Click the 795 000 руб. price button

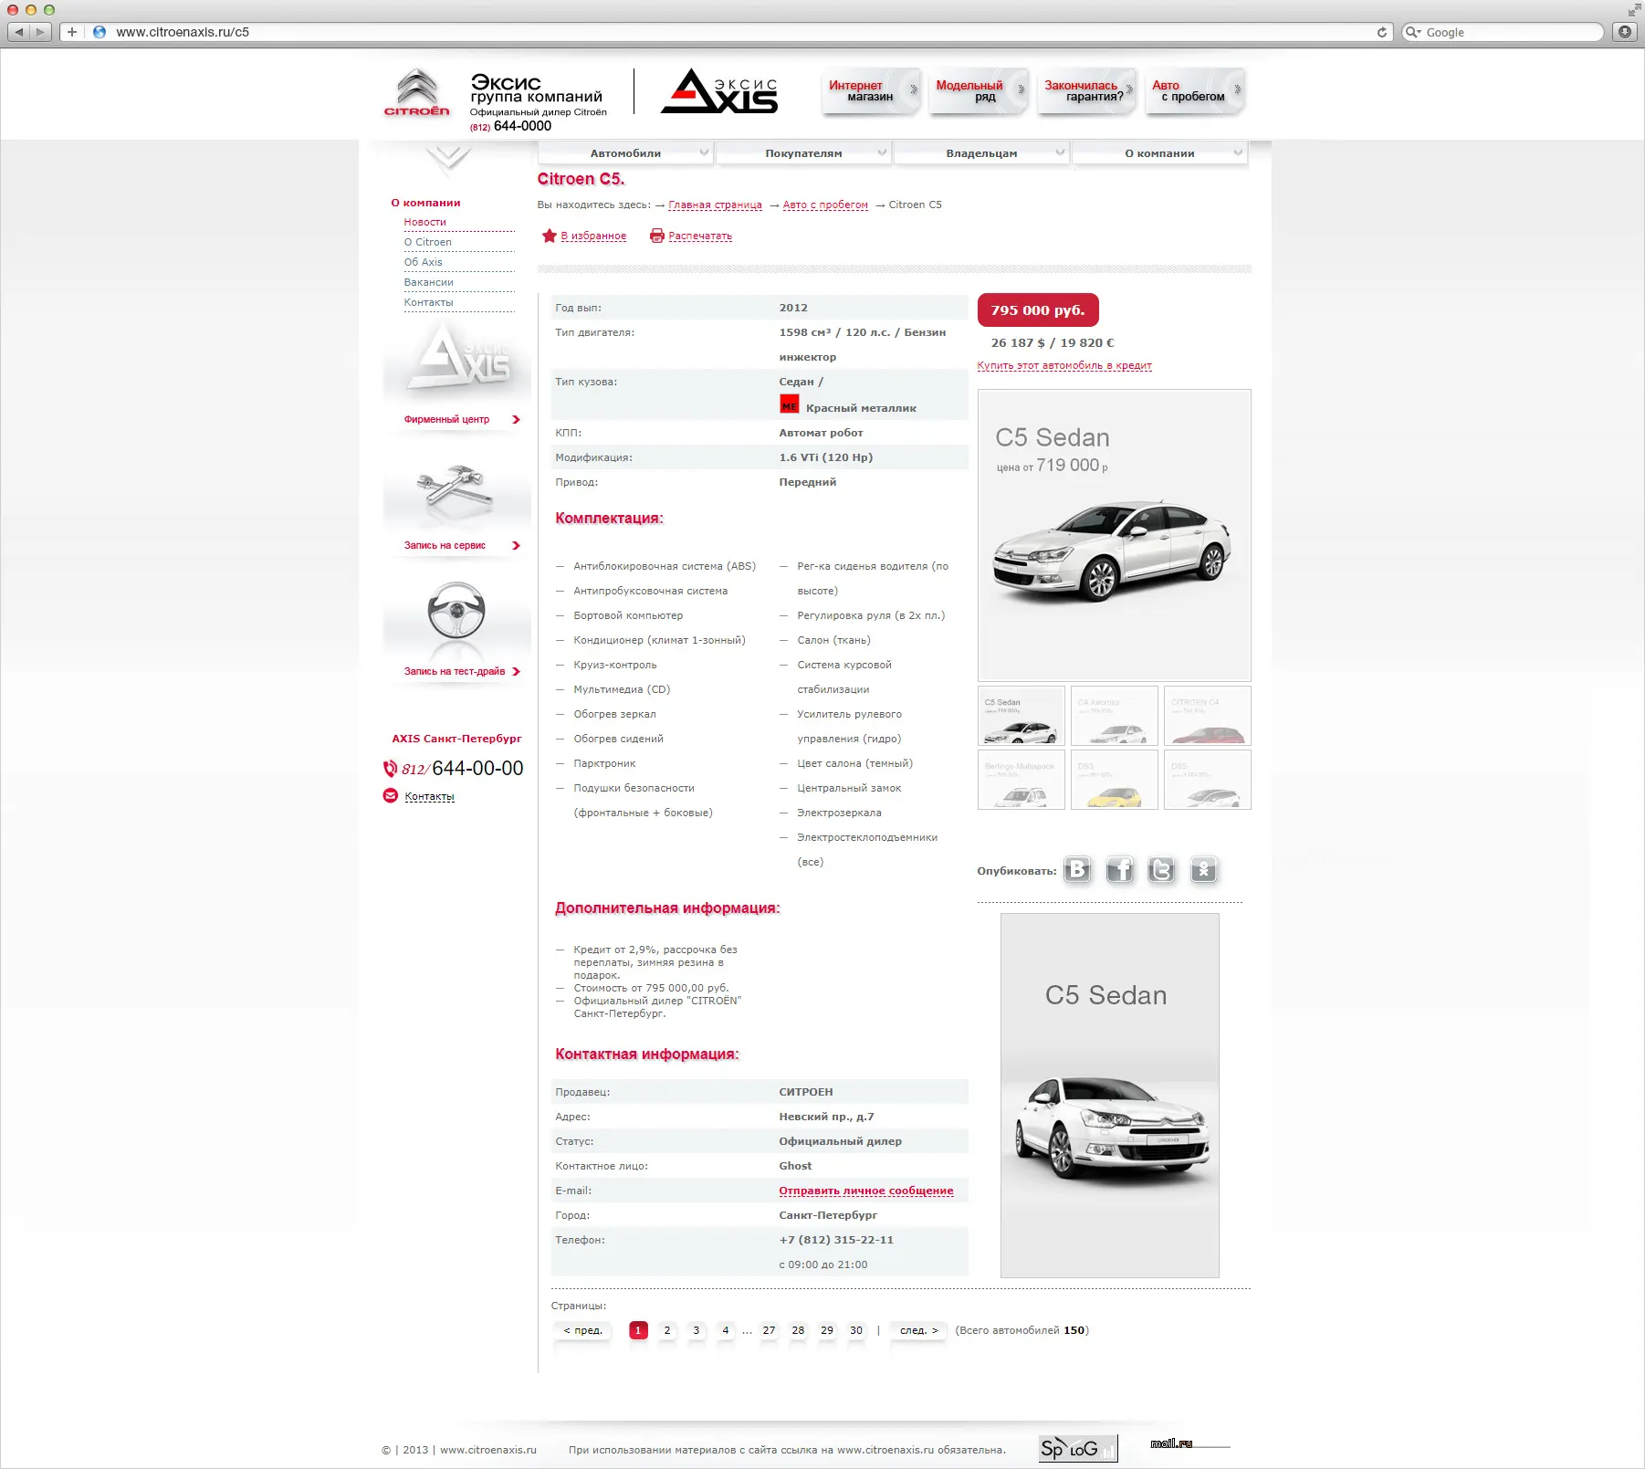click(1038, 310)
